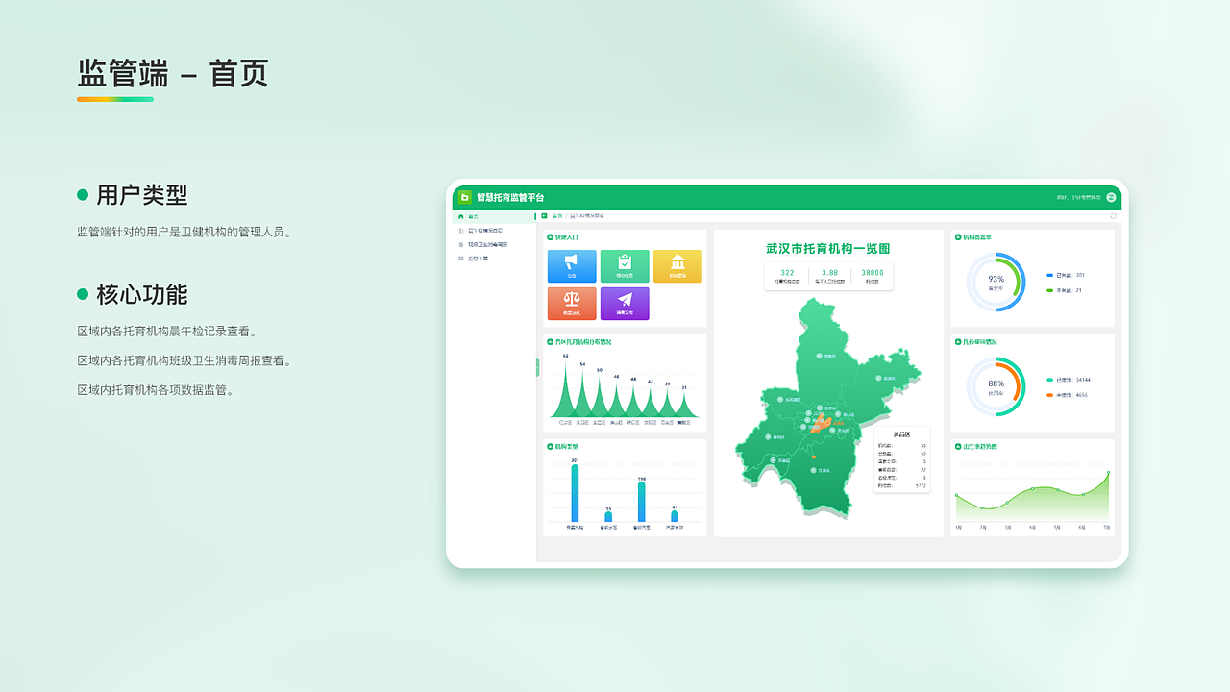
Task: Click the 322 institutions total stat
Action: click(788, 276)
